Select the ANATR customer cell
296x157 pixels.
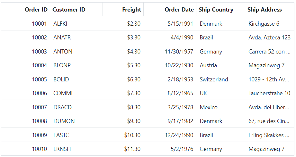click(76, 37)
